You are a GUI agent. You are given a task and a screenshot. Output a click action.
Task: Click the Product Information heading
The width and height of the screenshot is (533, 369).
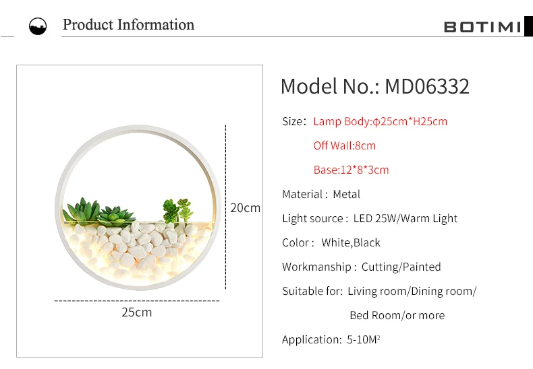point(128,25)
